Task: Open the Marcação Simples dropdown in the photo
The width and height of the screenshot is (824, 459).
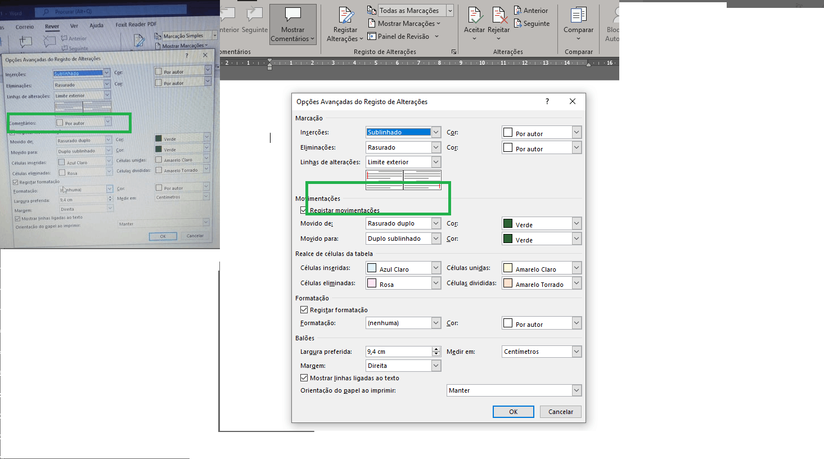Action: click(214, 35)
